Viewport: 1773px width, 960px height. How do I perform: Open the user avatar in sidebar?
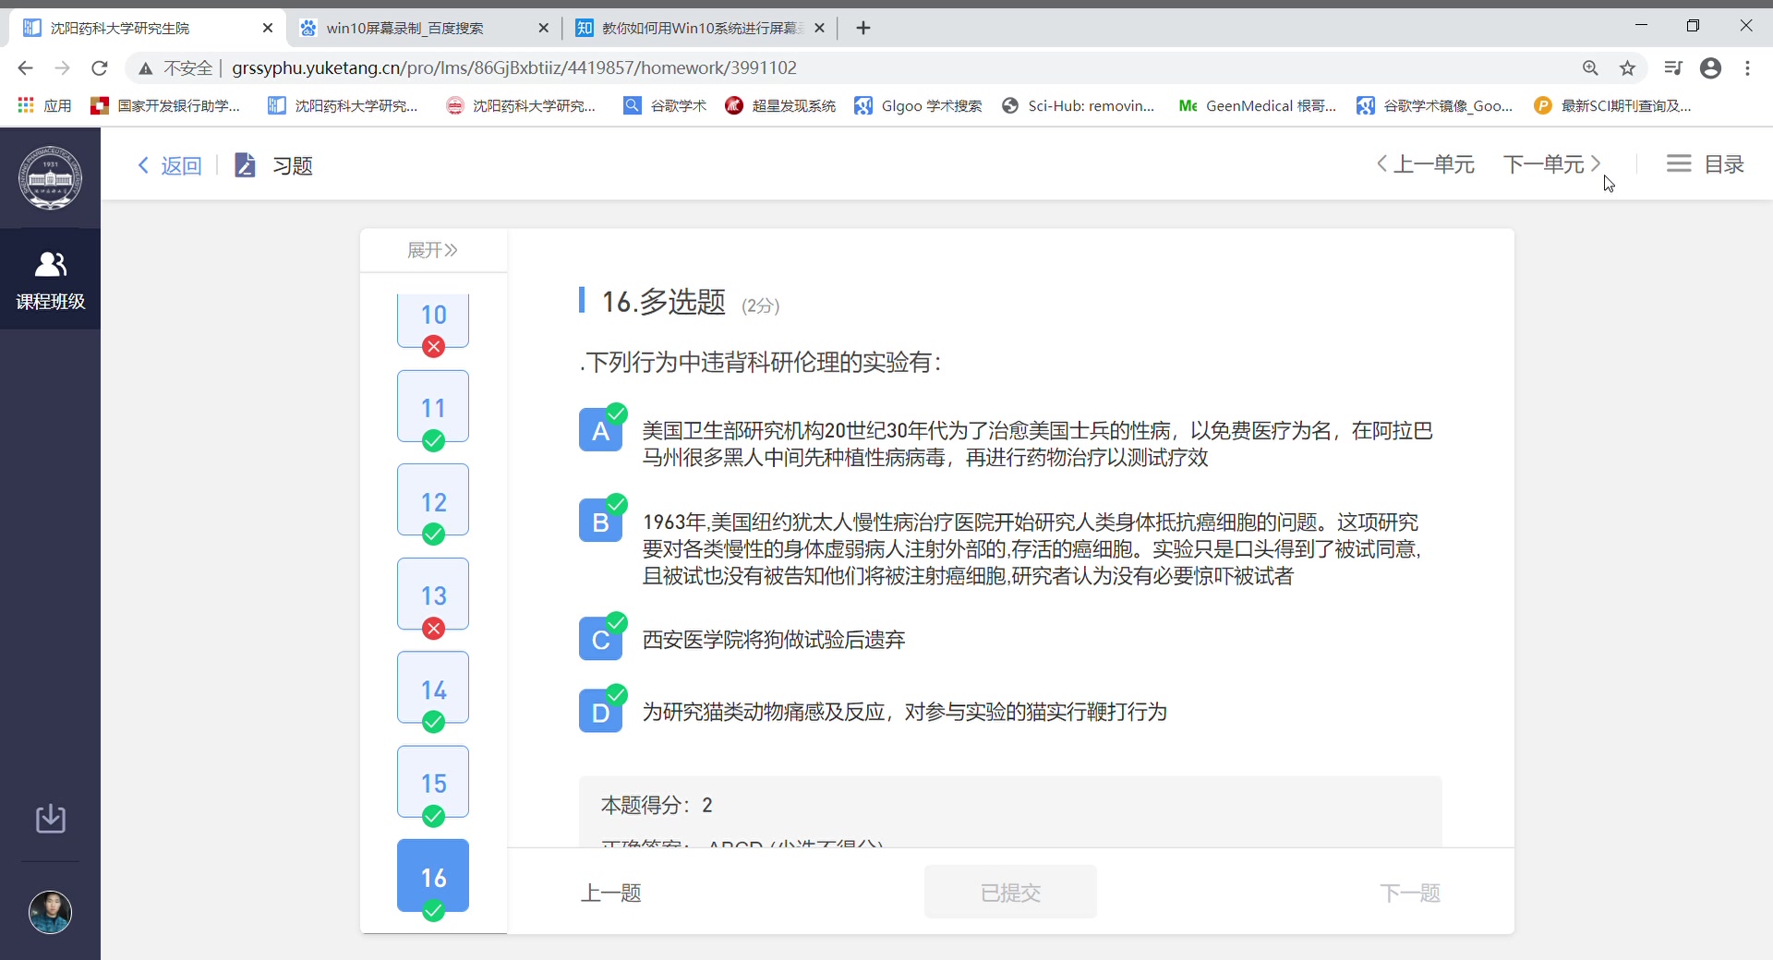pyautogui.click(x=51, y=912)
